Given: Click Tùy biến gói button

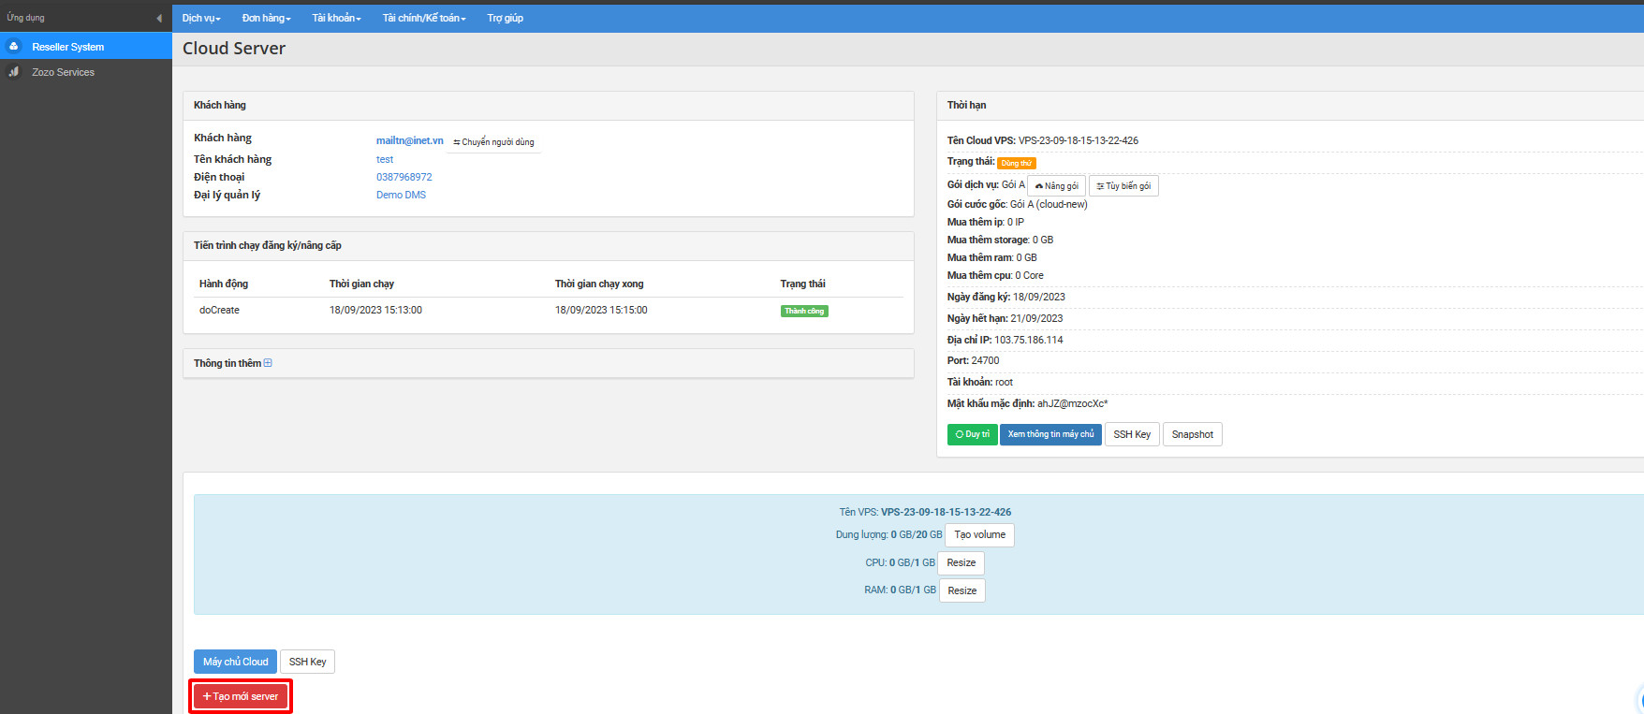Looking at the screenshot, I should (x=1124, y=185).
